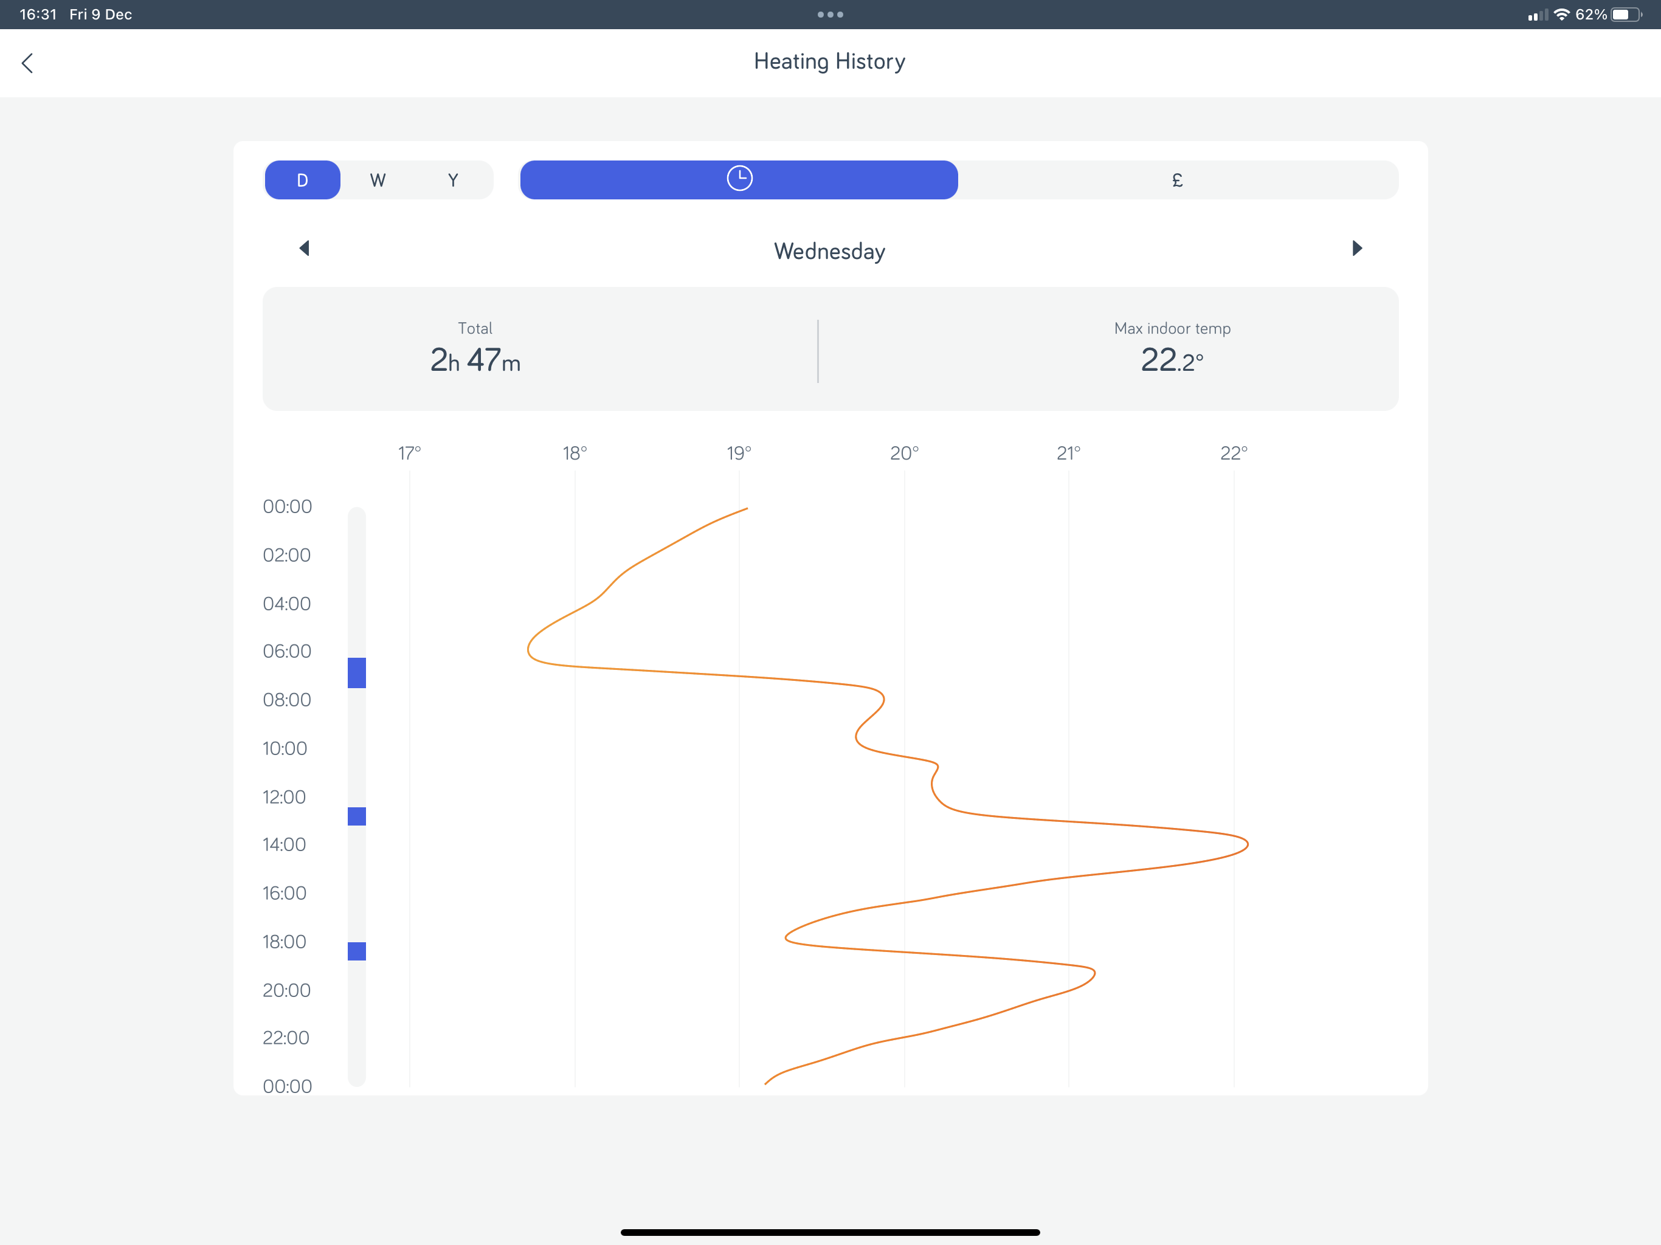Go to previous day with left arrow
This screenshot has width=1661, height=1245.
pos(304,249)
